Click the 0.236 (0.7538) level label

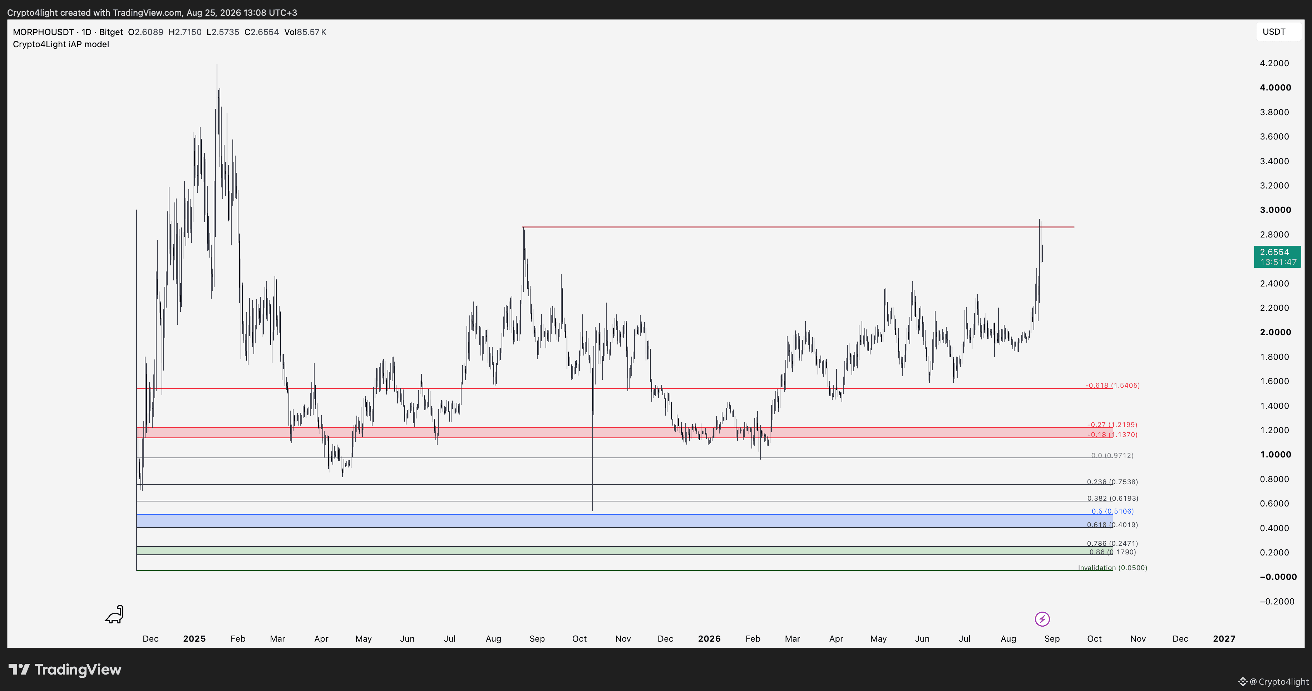tap(1113, 481)
